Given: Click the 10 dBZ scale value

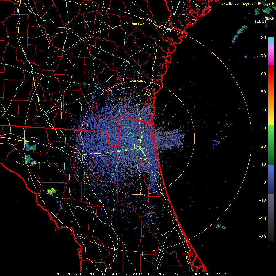Looking at the screenshot, I should tap(263, 164).
